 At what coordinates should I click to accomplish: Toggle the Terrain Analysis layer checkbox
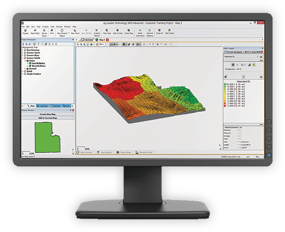pyautogui.click(x=225, y=52)
